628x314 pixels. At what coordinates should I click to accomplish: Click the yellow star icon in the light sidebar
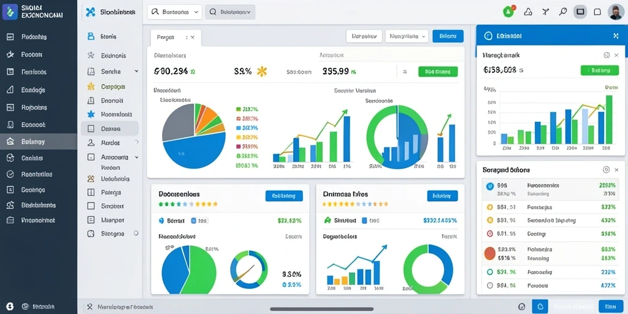pyautogui.click(x=91, y=86)
